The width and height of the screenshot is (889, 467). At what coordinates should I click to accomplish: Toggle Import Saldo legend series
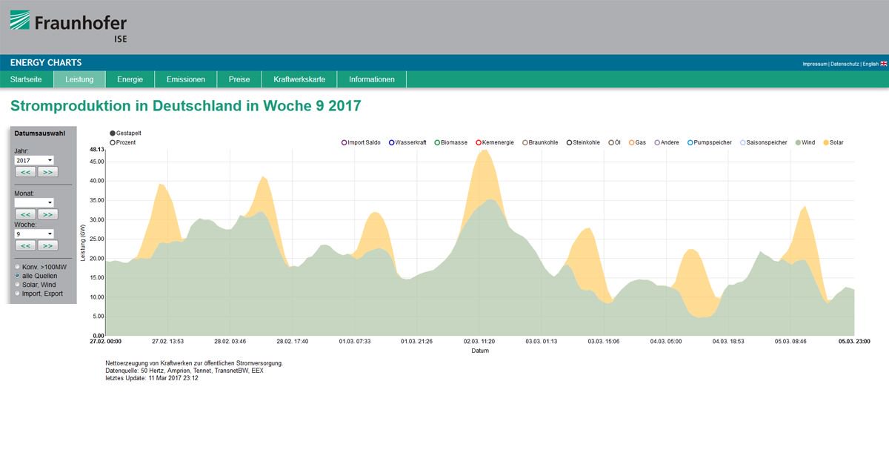tap(361, 142)
